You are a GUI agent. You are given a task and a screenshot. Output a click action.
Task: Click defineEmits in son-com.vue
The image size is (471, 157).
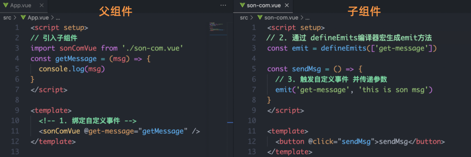tap(344, 48)
